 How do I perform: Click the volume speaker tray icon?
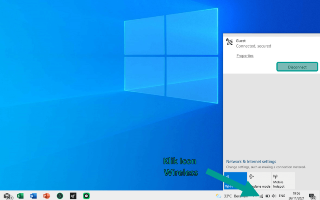click(274, 196)
